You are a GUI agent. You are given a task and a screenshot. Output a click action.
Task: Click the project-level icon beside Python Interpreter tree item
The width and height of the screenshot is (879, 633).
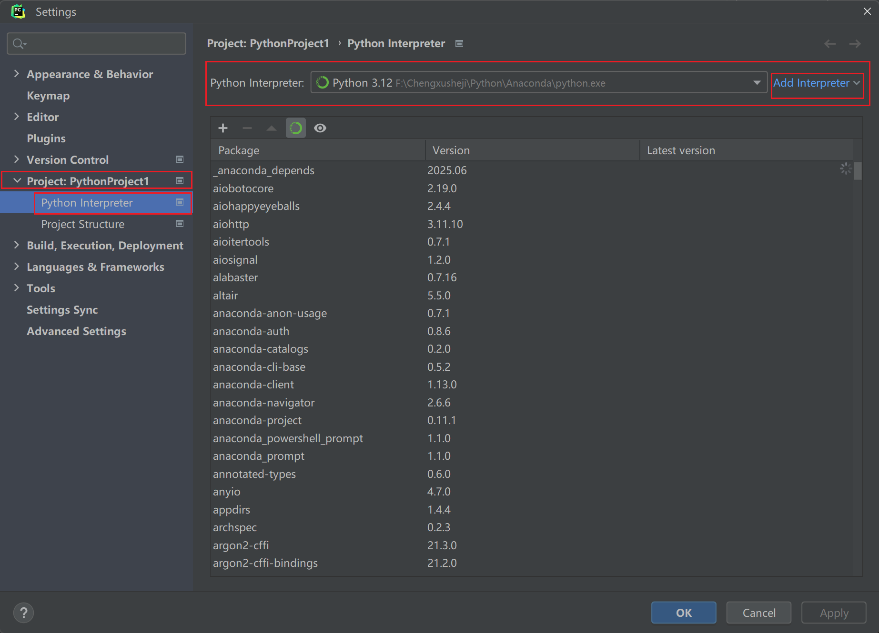click(180, 202)
